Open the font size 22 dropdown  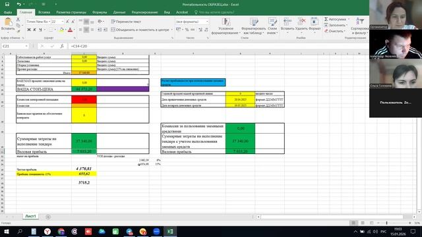tap(63, 22)
